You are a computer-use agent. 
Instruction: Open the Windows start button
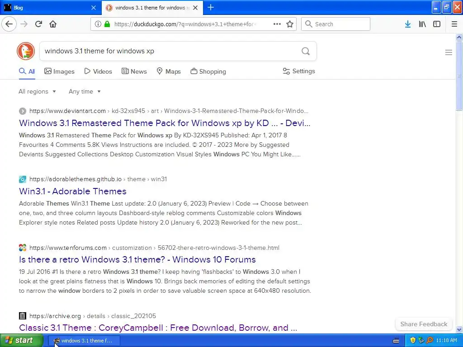(x=22, y=341)
